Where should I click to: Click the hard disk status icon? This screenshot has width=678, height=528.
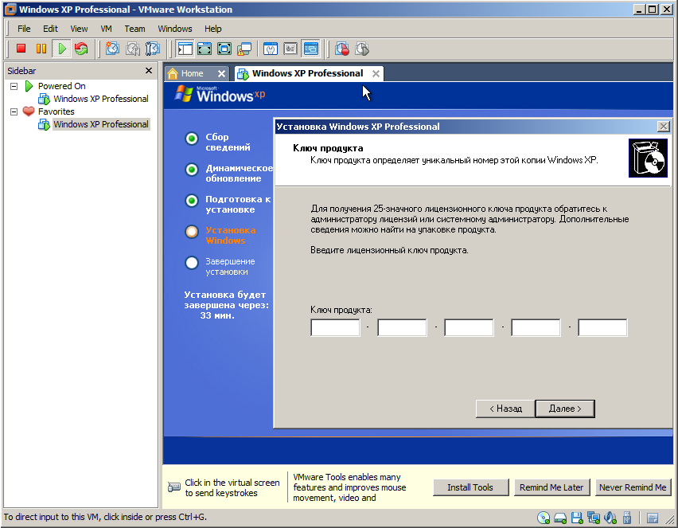click(x=560, y=518)
